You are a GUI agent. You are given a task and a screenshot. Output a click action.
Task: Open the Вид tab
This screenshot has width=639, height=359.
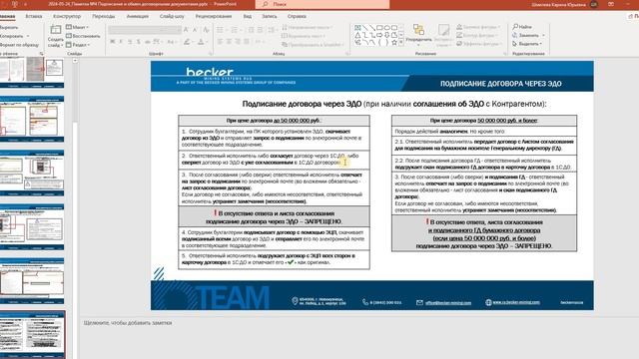click(248, 16)
